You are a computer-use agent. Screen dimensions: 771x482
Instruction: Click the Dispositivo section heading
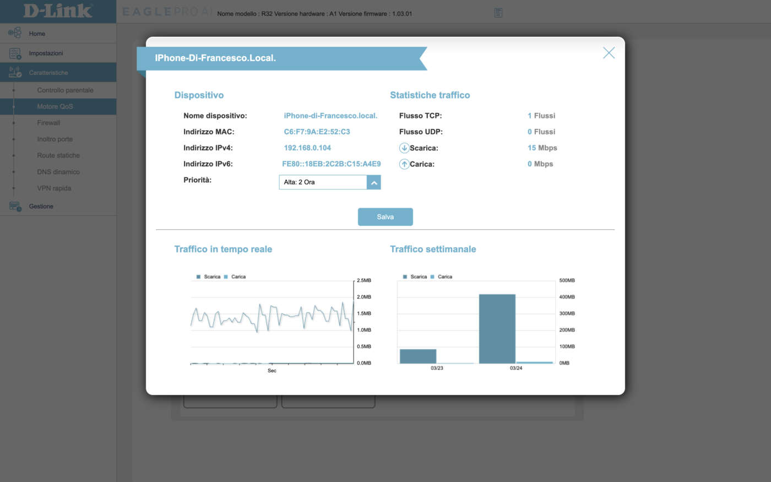coord(199,95)
